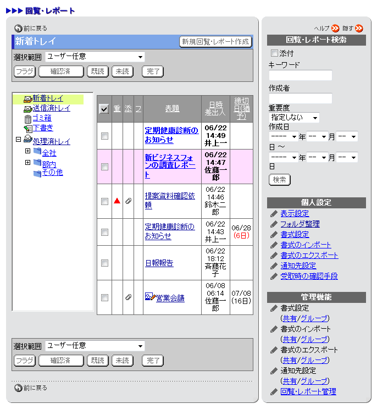
Task: Check the box for 06/22 14:49 row
Action: 104,136
